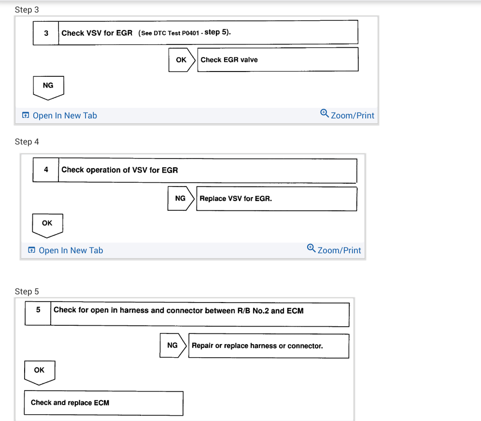Click the Check and replace ECM box
This screenshot has width=481, height=421.
[x=103, y=403]
